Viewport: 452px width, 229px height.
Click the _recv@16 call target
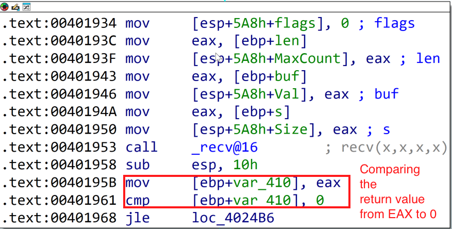tap(225, 148)
